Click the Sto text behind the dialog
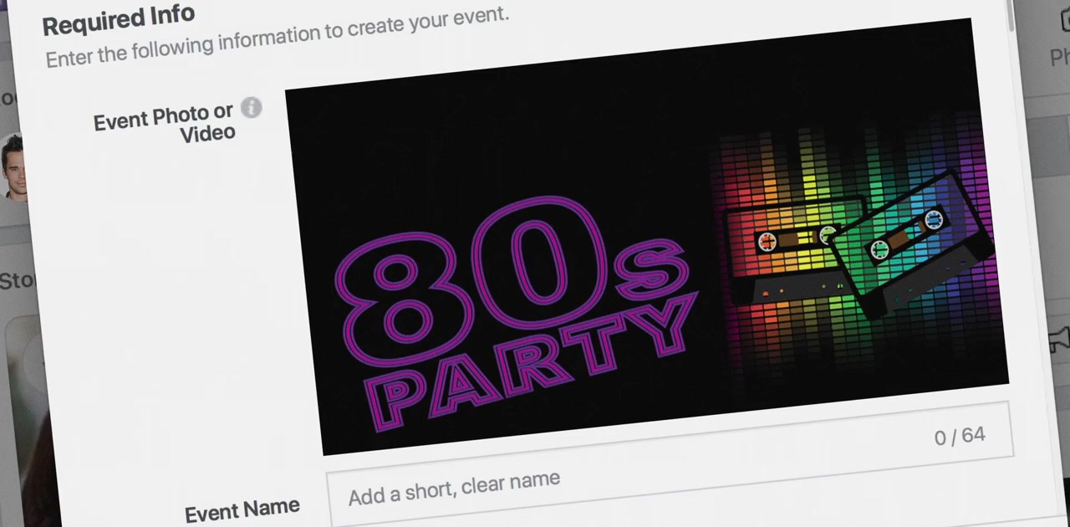The width and height of the screenshot is (1070, 527). coord(17,280)
